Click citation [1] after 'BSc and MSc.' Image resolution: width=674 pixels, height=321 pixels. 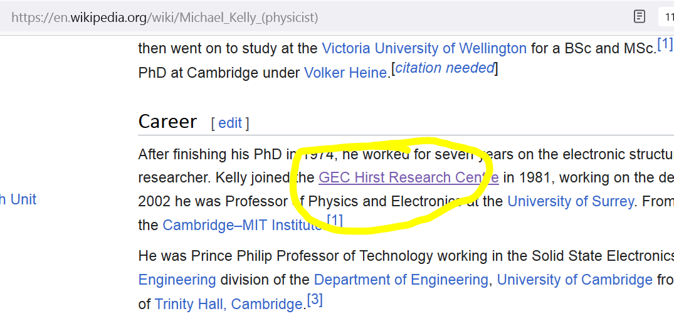(x=665, y=45)
